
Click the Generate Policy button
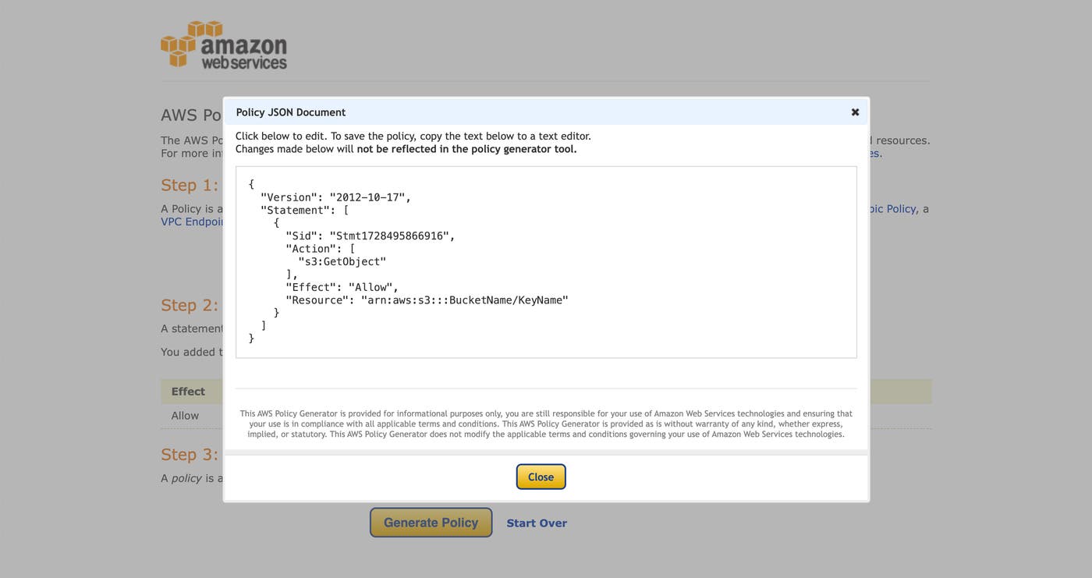click(431, 522)
